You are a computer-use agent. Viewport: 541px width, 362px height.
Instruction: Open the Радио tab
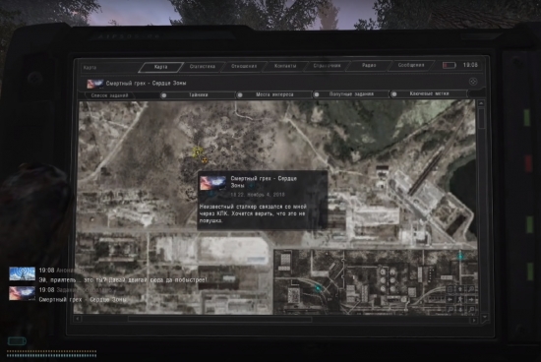coord(369,65)
